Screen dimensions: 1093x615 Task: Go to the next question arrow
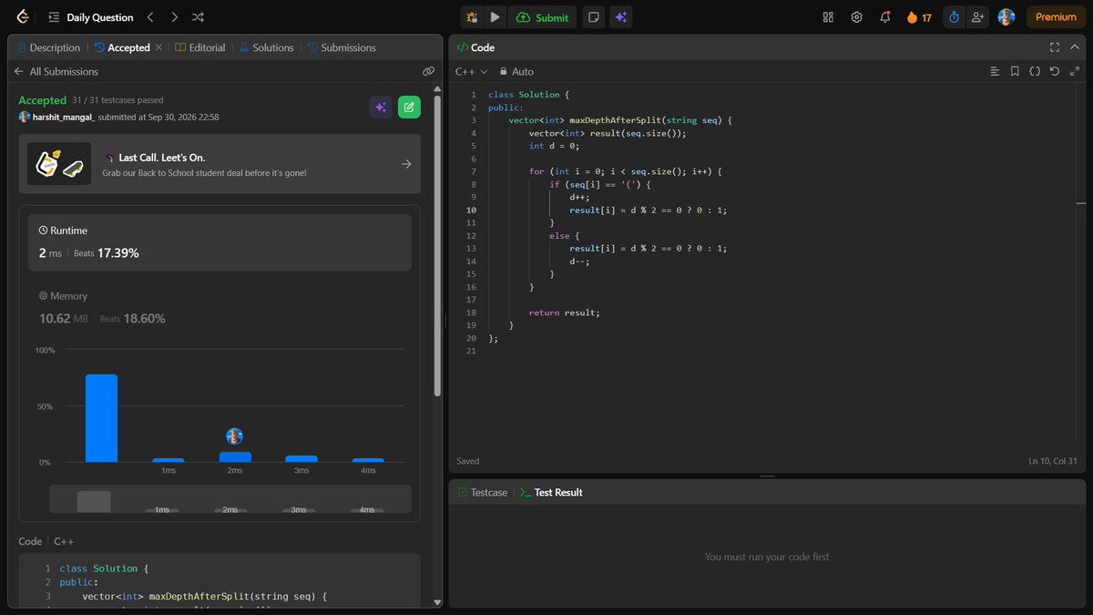(x=174, y=17)
